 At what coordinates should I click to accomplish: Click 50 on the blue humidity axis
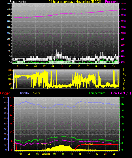pos(5,124)
